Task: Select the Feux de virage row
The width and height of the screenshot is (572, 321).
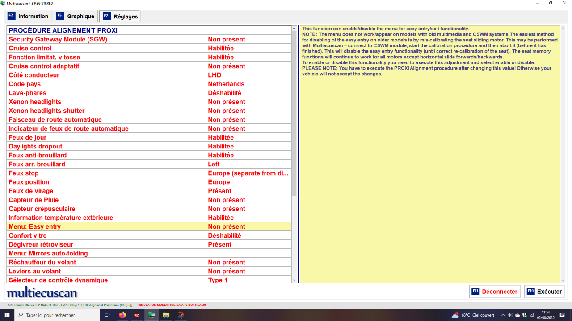Action: (x=149, y=191)
